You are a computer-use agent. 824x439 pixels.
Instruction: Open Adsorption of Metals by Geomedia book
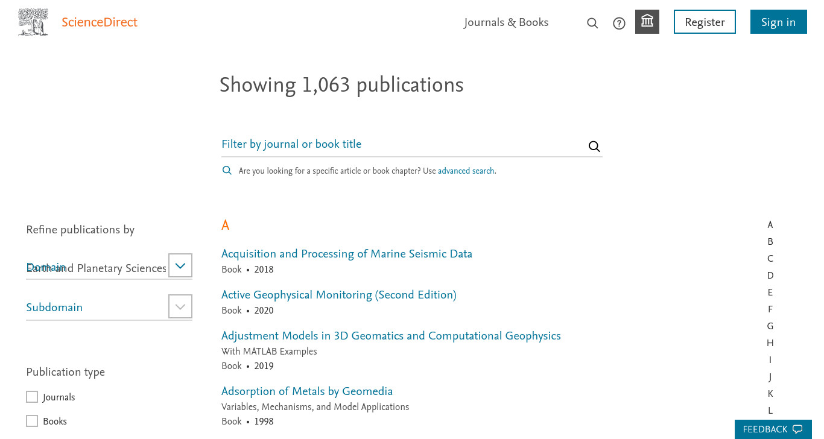[307, 391]
